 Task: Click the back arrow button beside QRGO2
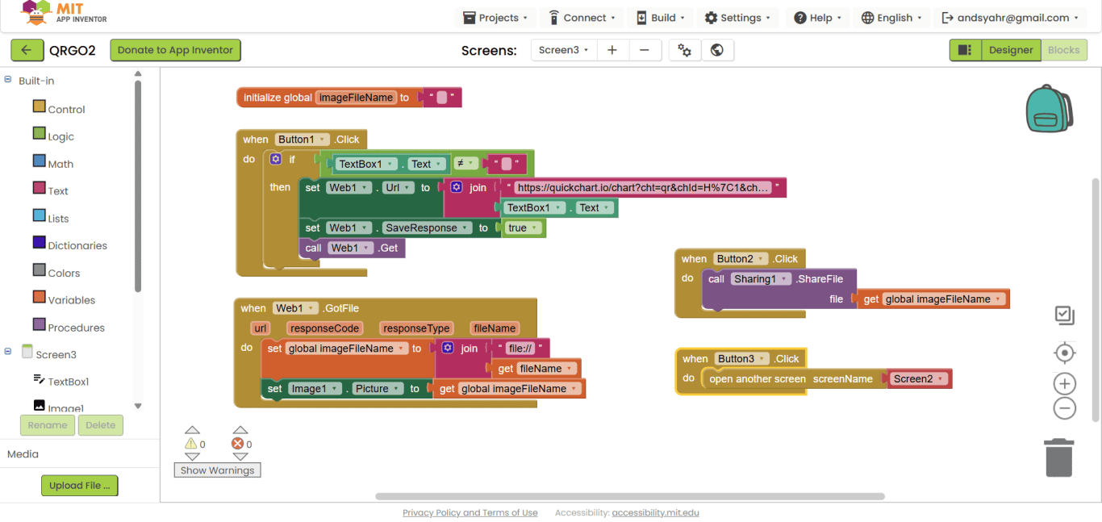click(27, 50)
